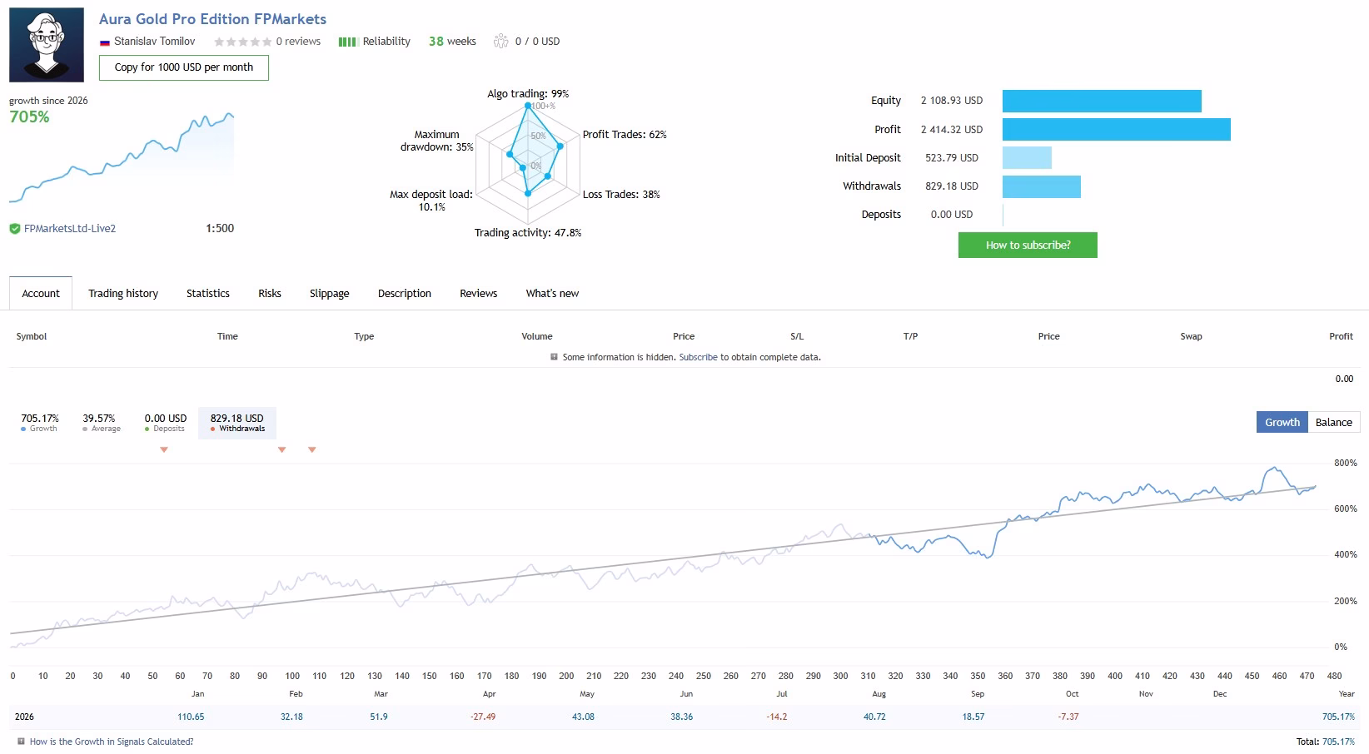Switch chart to Balance view

point(1334,422)
